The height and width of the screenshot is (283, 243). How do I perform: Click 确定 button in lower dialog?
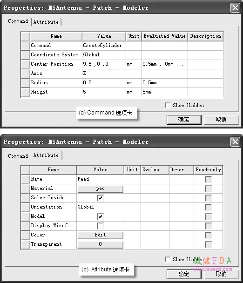pyautogui.click(x=184, y=274)
